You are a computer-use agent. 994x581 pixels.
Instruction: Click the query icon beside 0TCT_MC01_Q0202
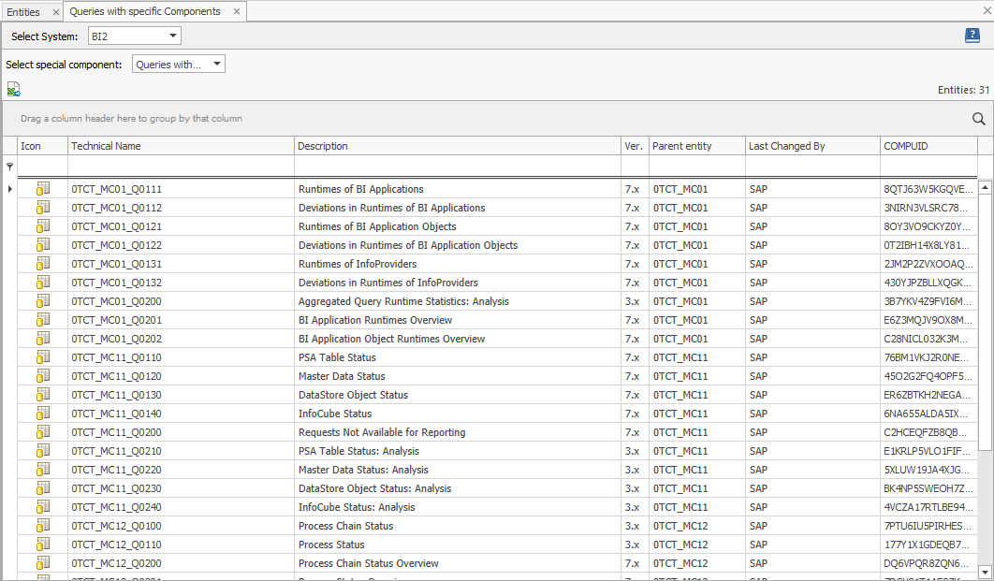(x=41, y=338)
